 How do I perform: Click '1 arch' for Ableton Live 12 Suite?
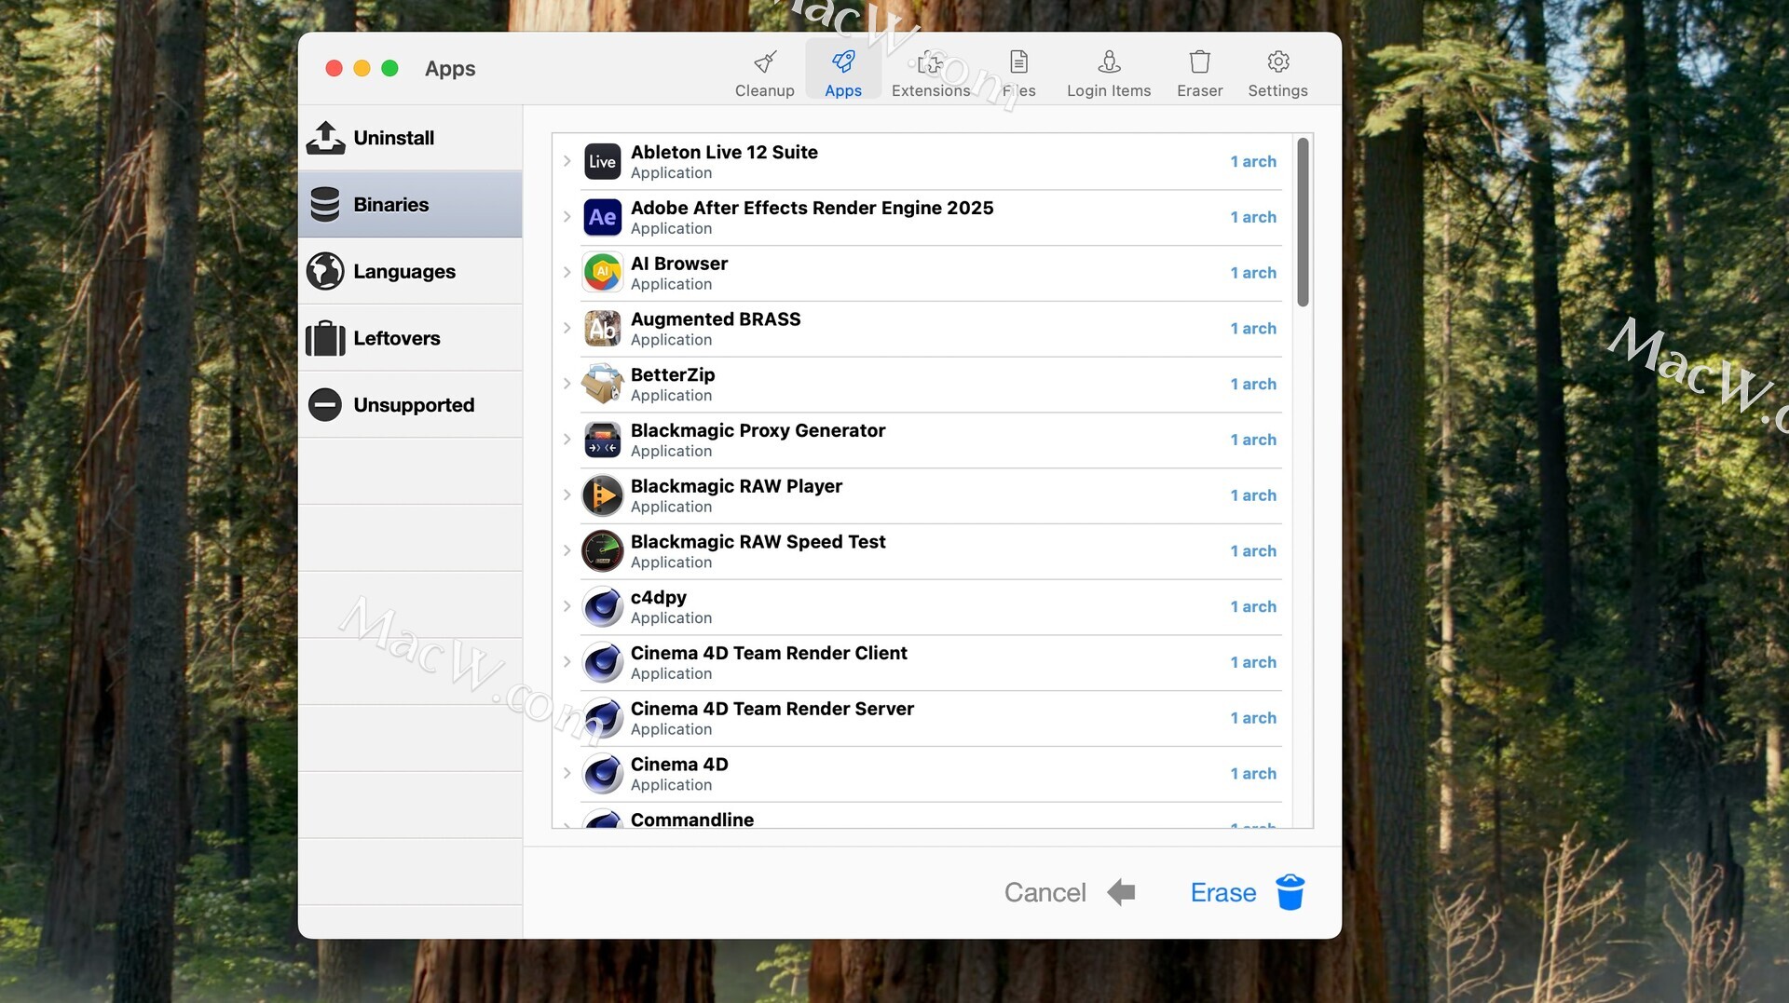1253,162
